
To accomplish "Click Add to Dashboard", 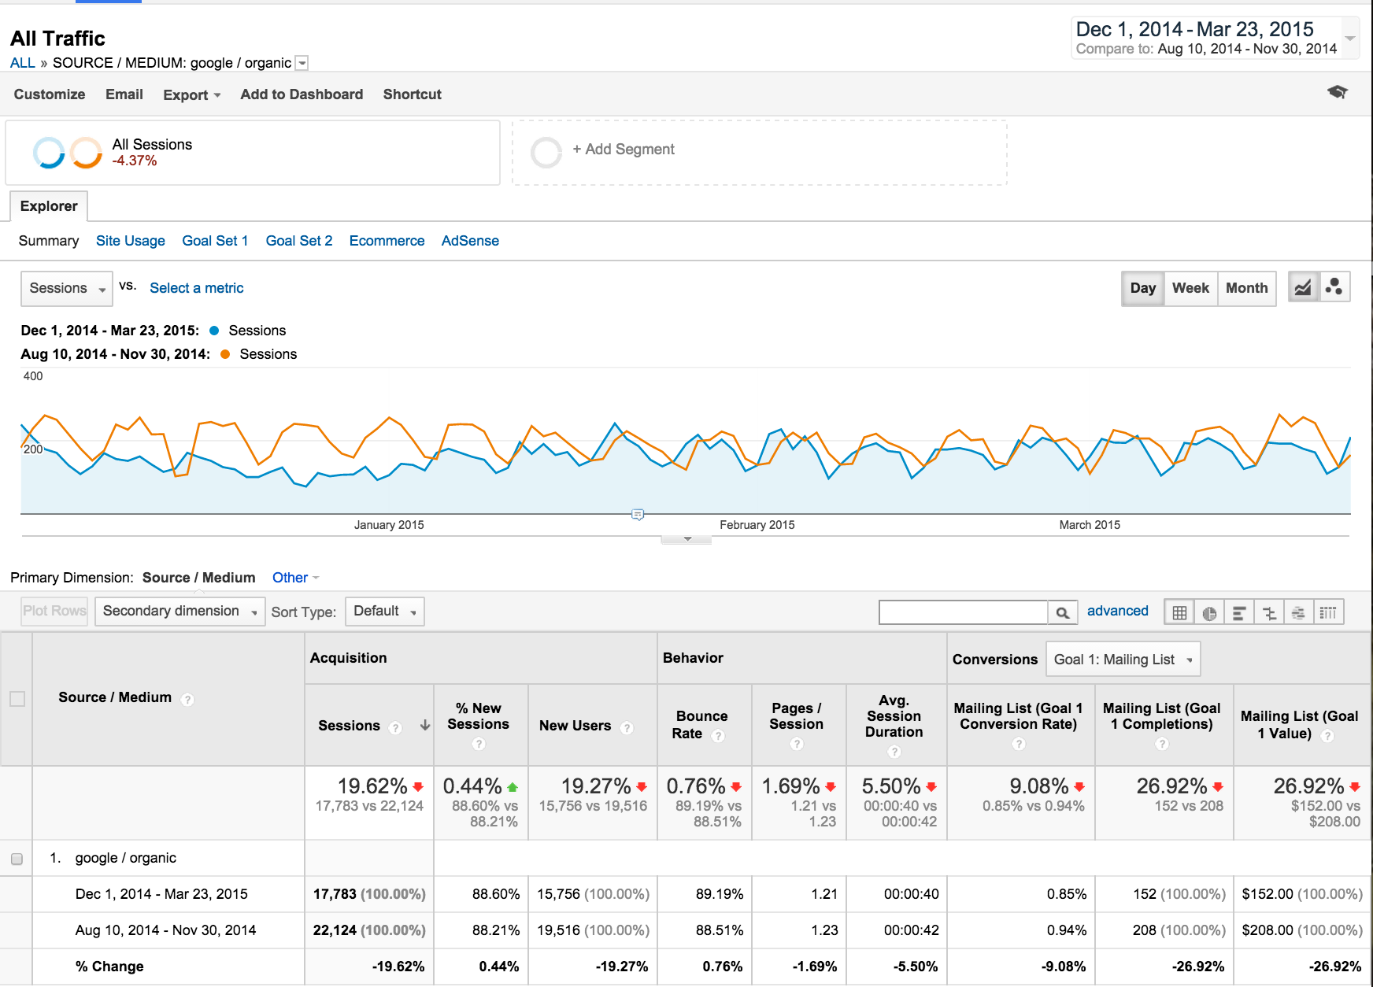I will coord(302,94).
